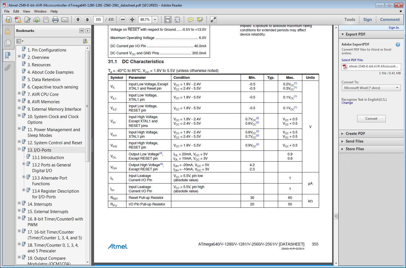Open the View menu
This screenshot has height=268, width=406.
tap(26, 11)
